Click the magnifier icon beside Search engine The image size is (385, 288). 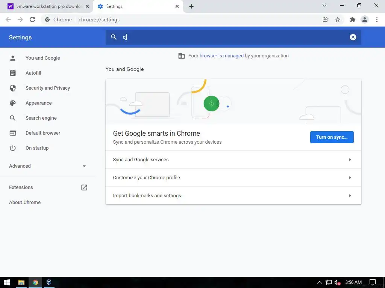tap(13, 118)
